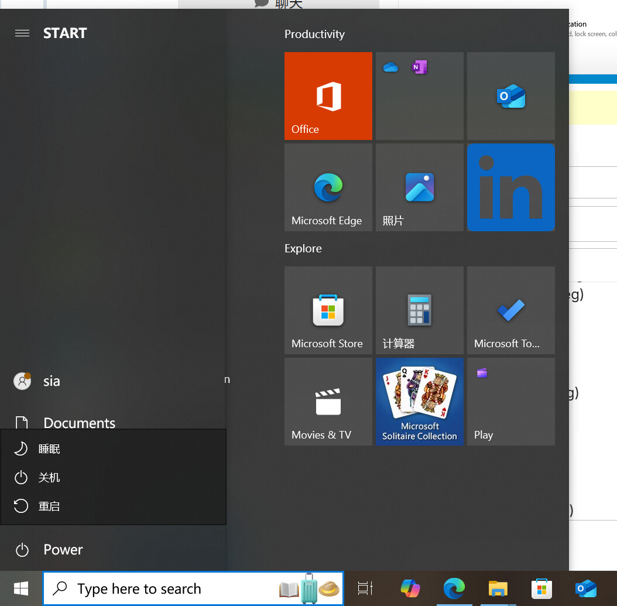The height and width of the screenshot is (606, 617).
Task: Switch to Edge on the taskbar
Action: tap(454, 588)
